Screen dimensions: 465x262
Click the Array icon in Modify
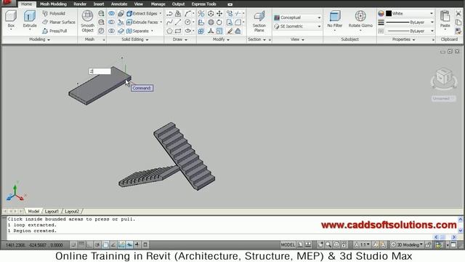click(x=201, y=31)
